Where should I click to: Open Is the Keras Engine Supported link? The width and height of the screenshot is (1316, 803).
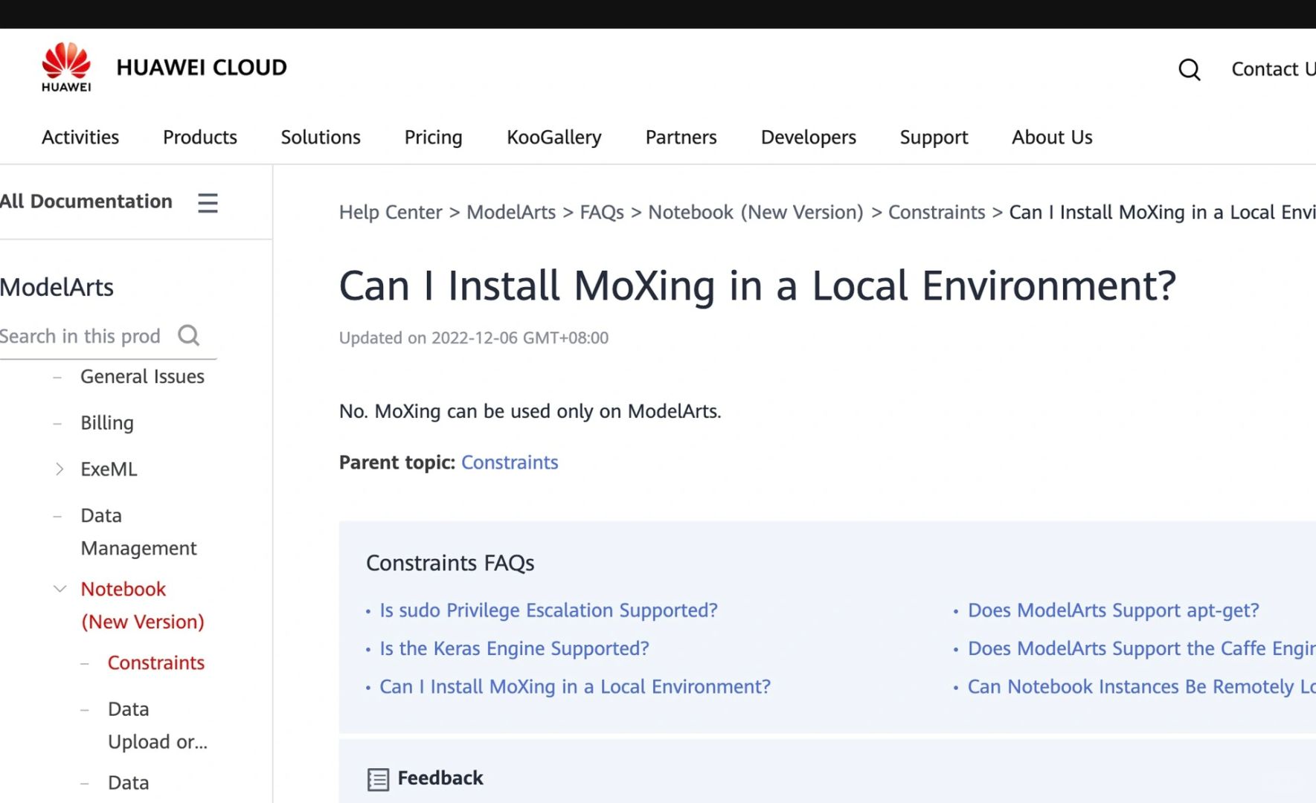(514, 648)
